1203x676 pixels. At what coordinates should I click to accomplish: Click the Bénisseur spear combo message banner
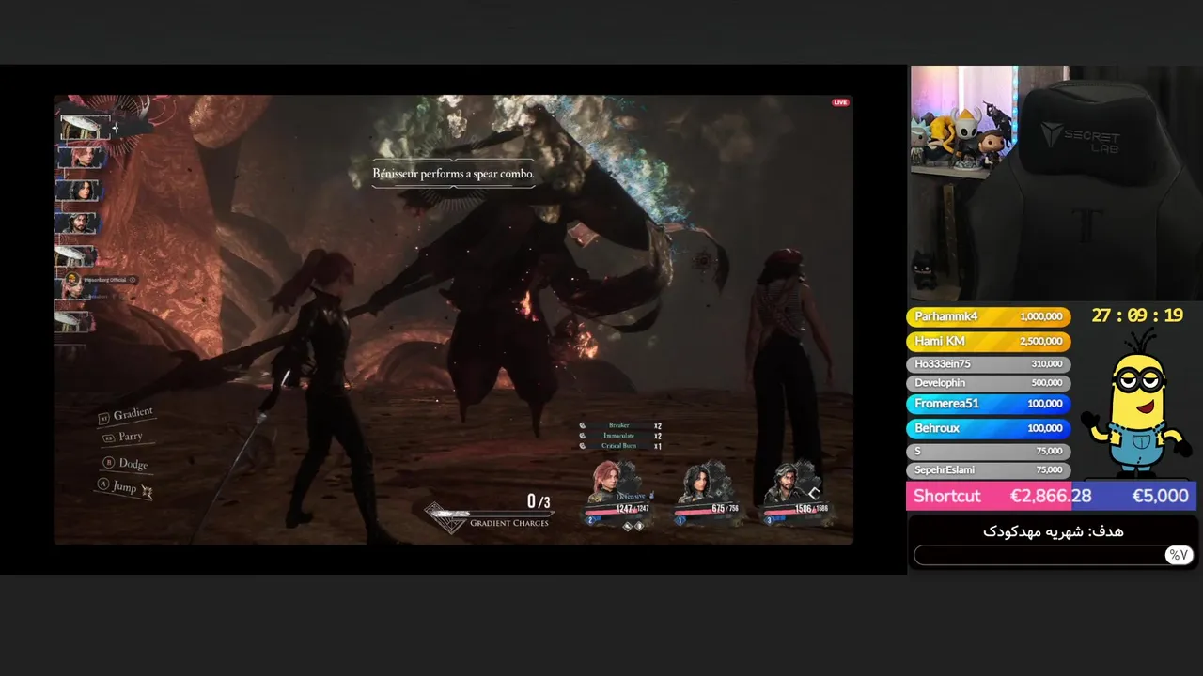click(x=453, y=174)
